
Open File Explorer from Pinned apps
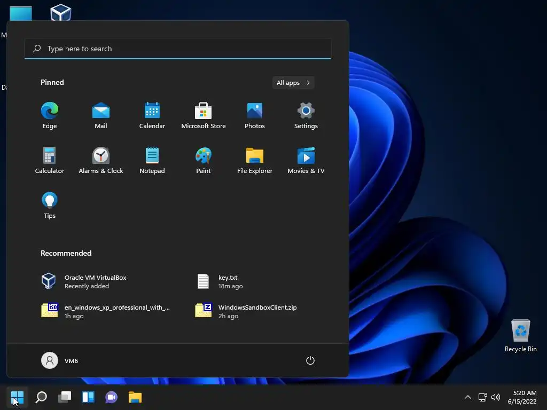point(255,160)
